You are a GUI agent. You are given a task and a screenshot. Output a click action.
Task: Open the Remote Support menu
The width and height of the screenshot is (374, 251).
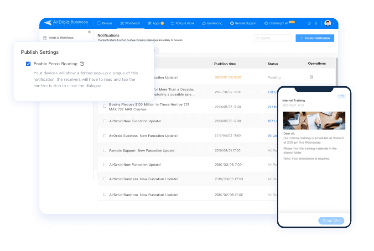coord(243,23)
